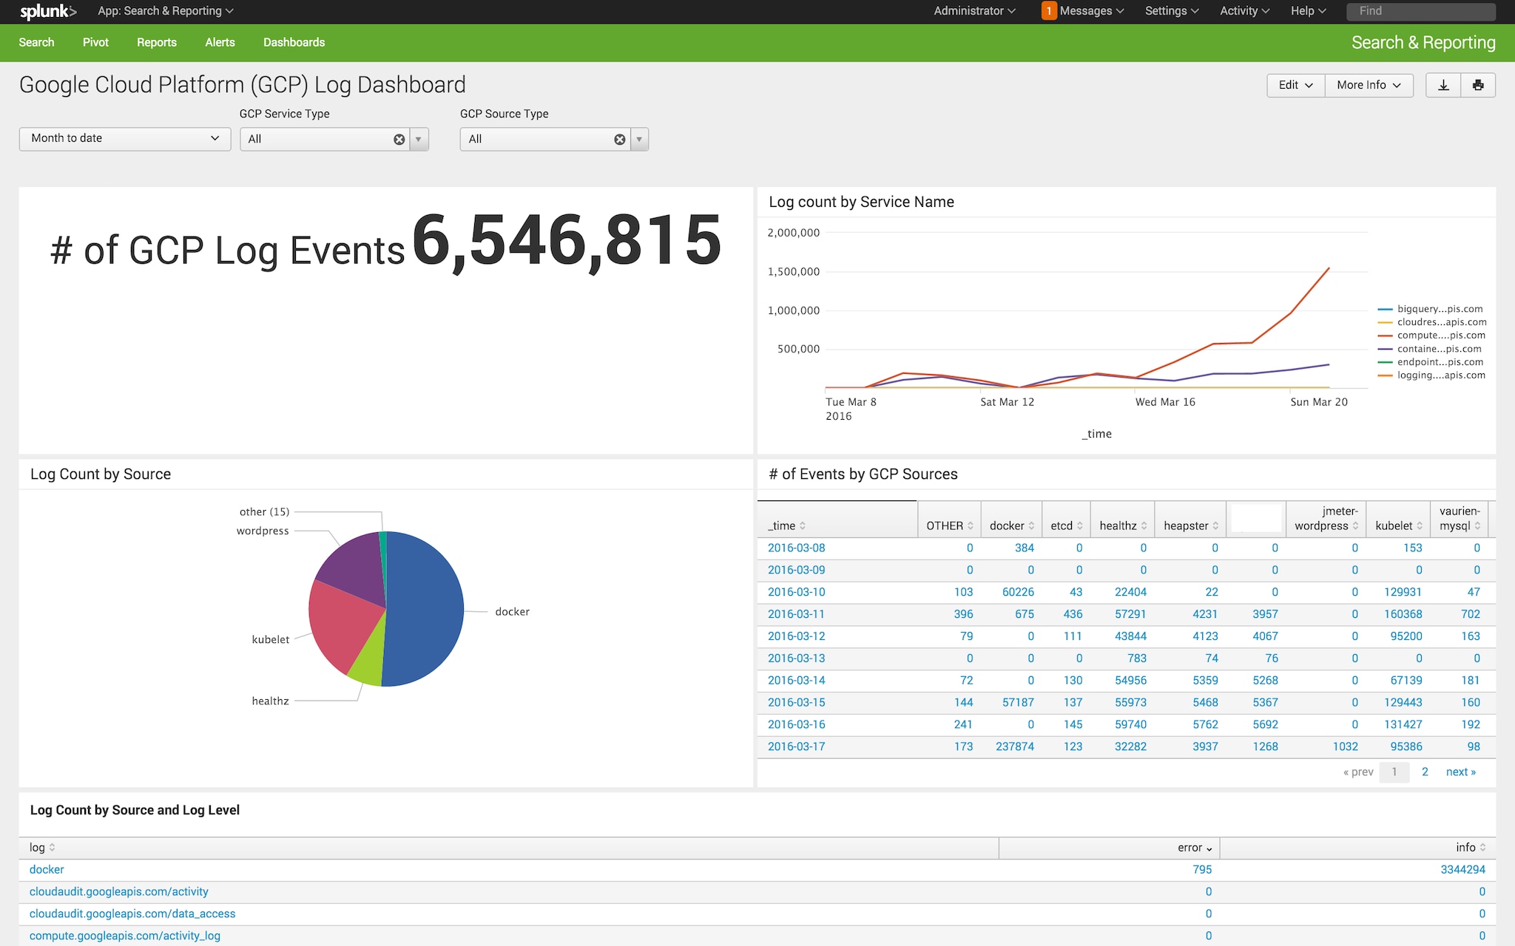Go to next page of events table

coord(1460,772)
